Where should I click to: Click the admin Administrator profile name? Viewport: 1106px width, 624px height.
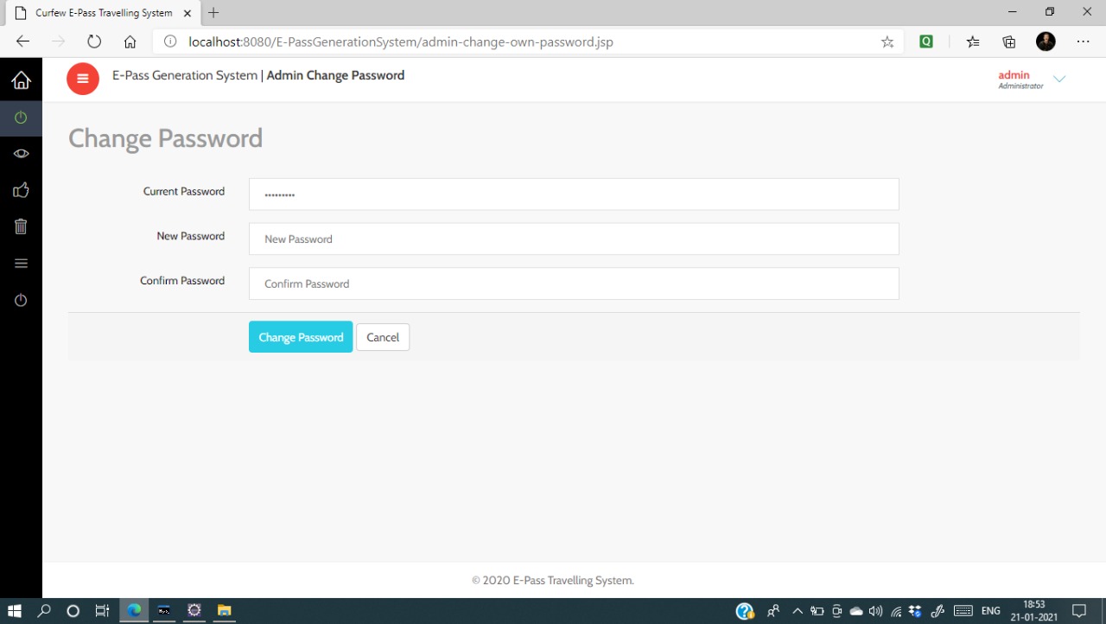(x=1020, y=80)
